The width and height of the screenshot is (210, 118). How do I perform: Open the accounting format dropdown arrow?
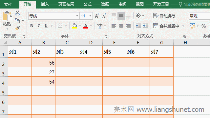(198, 26)
